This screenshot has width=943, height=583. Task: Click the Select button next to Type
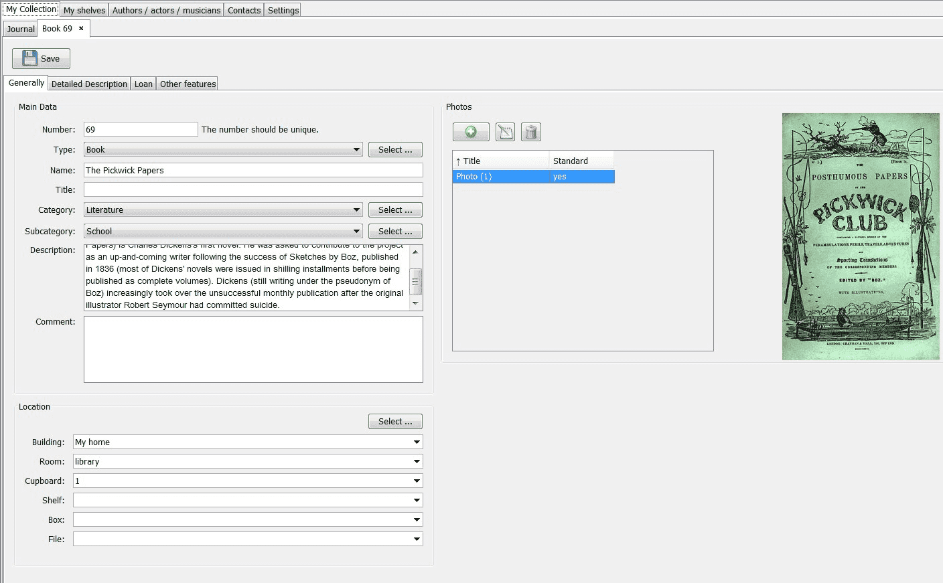point(395,150)
